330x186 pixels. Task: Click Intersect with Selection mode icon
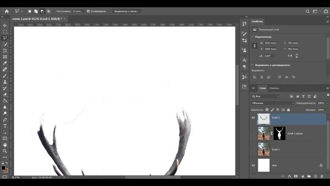tap(48, 11)
